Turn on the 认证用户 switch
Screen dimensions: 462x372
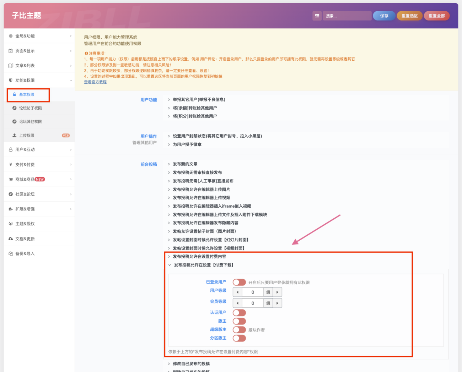[x=239, y=313]
